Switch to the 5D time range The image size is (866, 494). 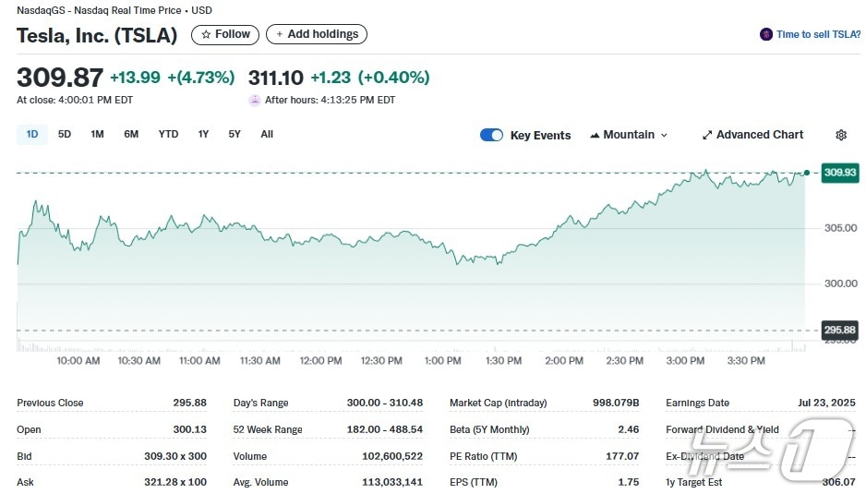pos(65,134)
